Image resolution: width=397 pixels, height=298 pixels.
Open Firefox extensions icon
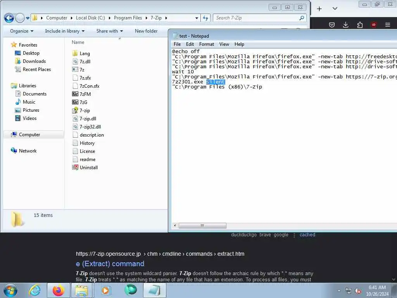pos(360,25)
